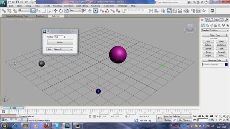Select the Lights creation category
This screenshot has width=230, height=129.
(211, 25)
